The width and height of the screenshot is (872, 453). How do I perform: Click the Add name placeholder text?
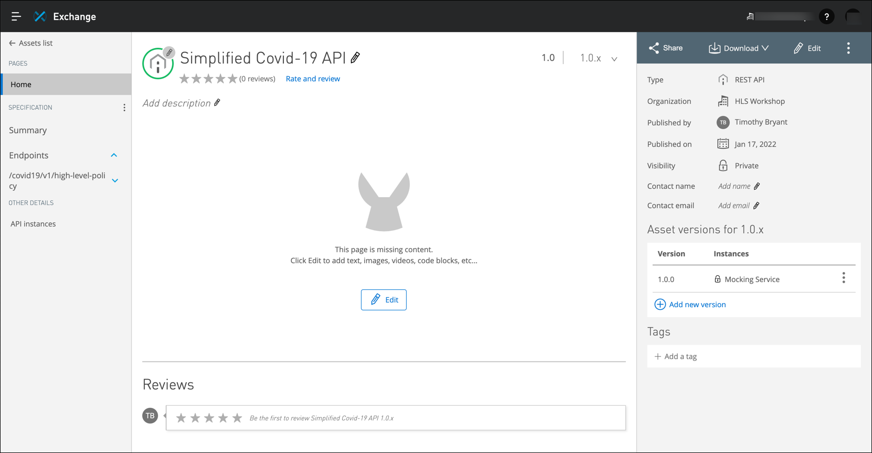click(734, 186)
